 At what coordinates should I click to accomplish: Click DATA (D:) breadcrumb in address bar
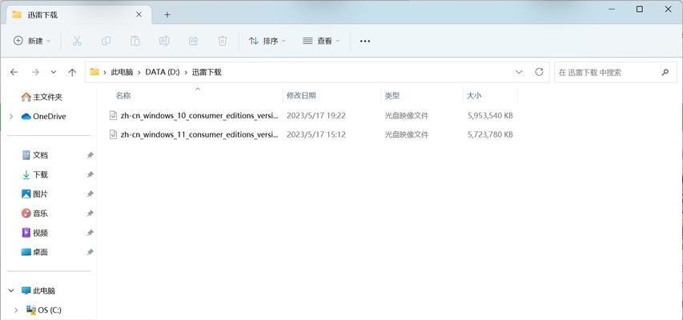tap(163, 72)
